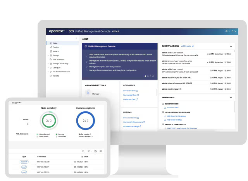248x181 pixels.
Task: Click the search icon above the node table
Action: click(x=83, y=151)
